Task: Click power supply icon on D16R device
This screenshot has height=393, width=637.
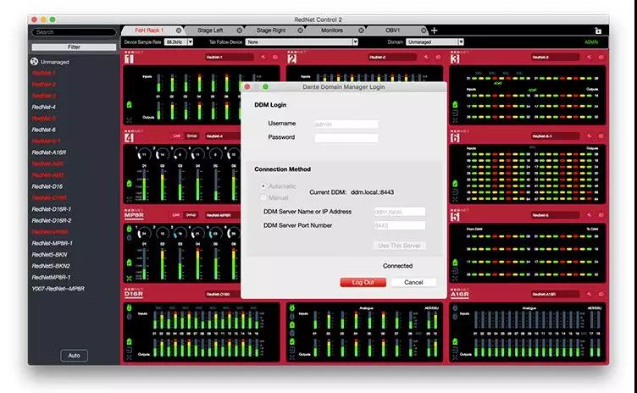Action: coord(130,307)
